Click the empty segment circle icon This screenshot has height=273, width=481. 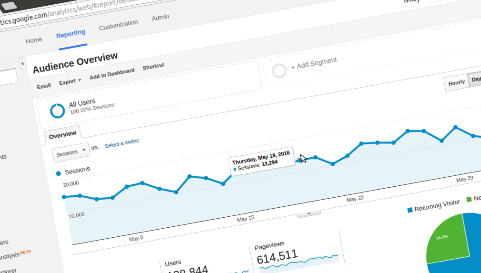(x=279, y=71)
